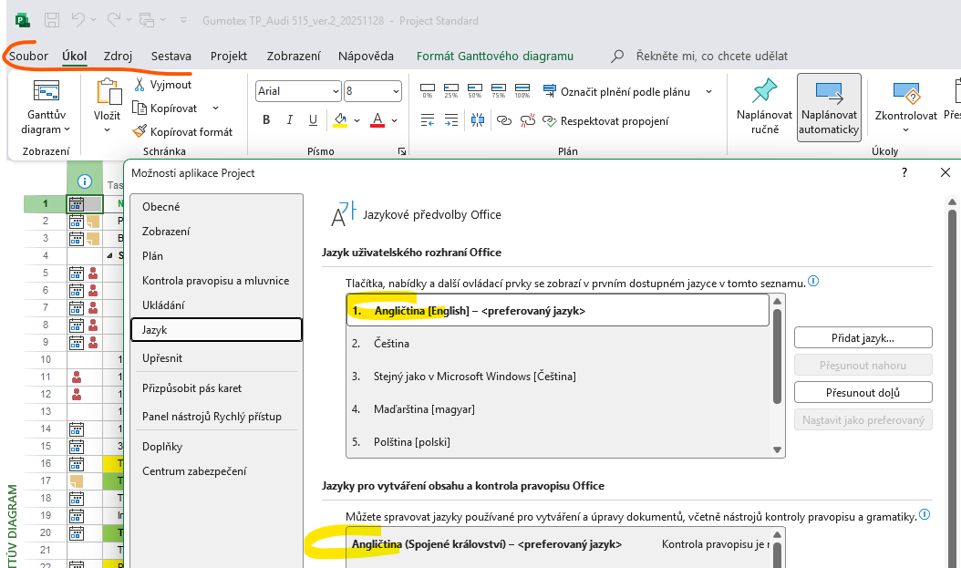Screen dimensions: 961x568
Task: Toggle bold formatting B
Action: pos(266,120)
